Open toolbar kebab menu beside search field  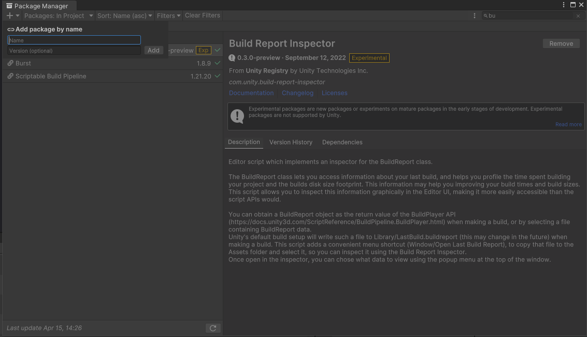(475, 16)
